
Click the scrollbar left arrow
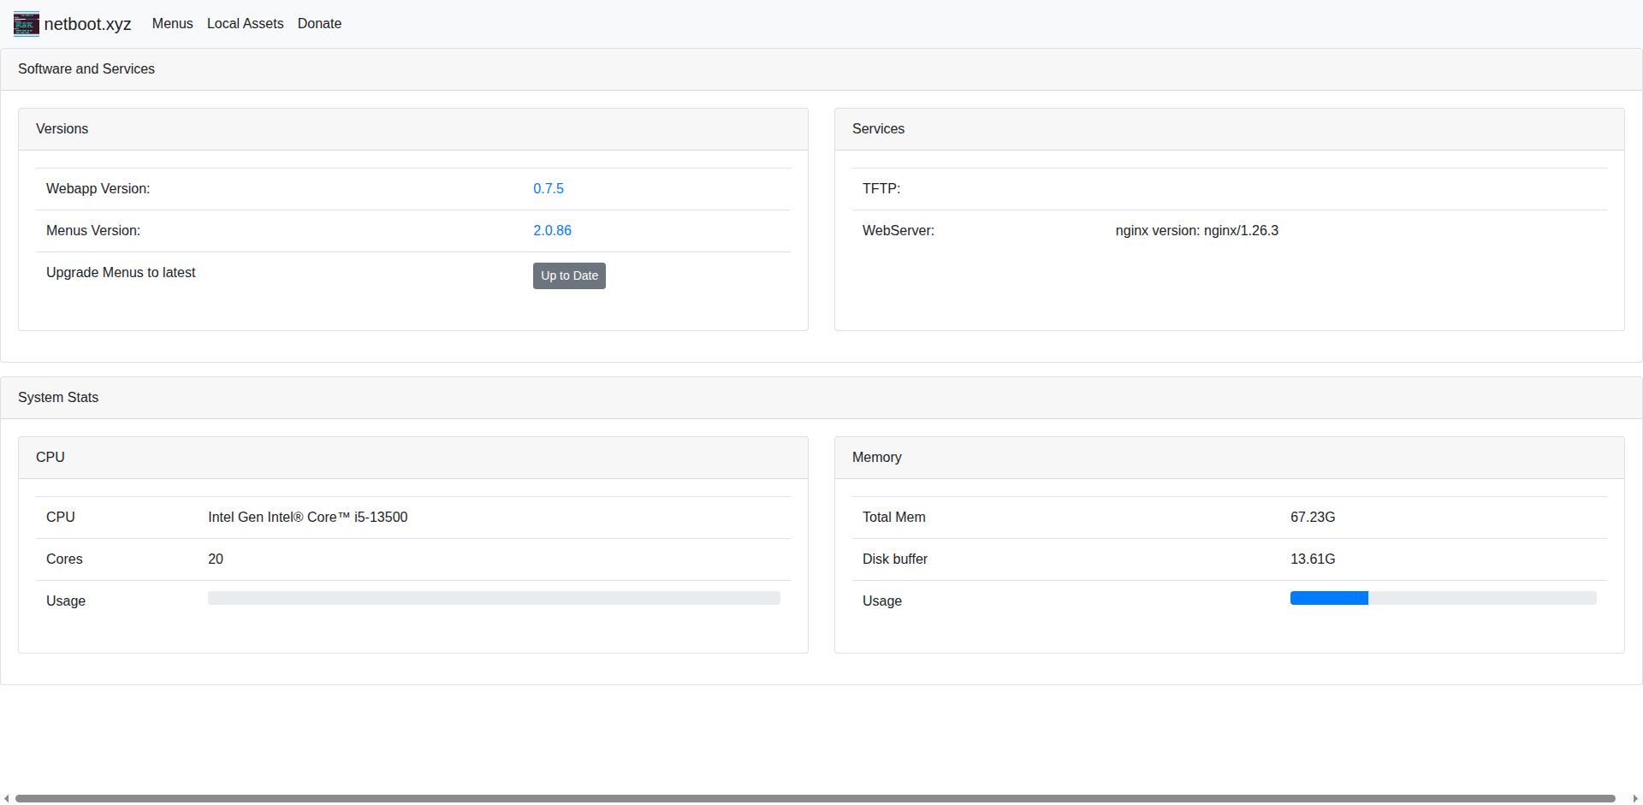pyautogui.click(x=6, y=798)
